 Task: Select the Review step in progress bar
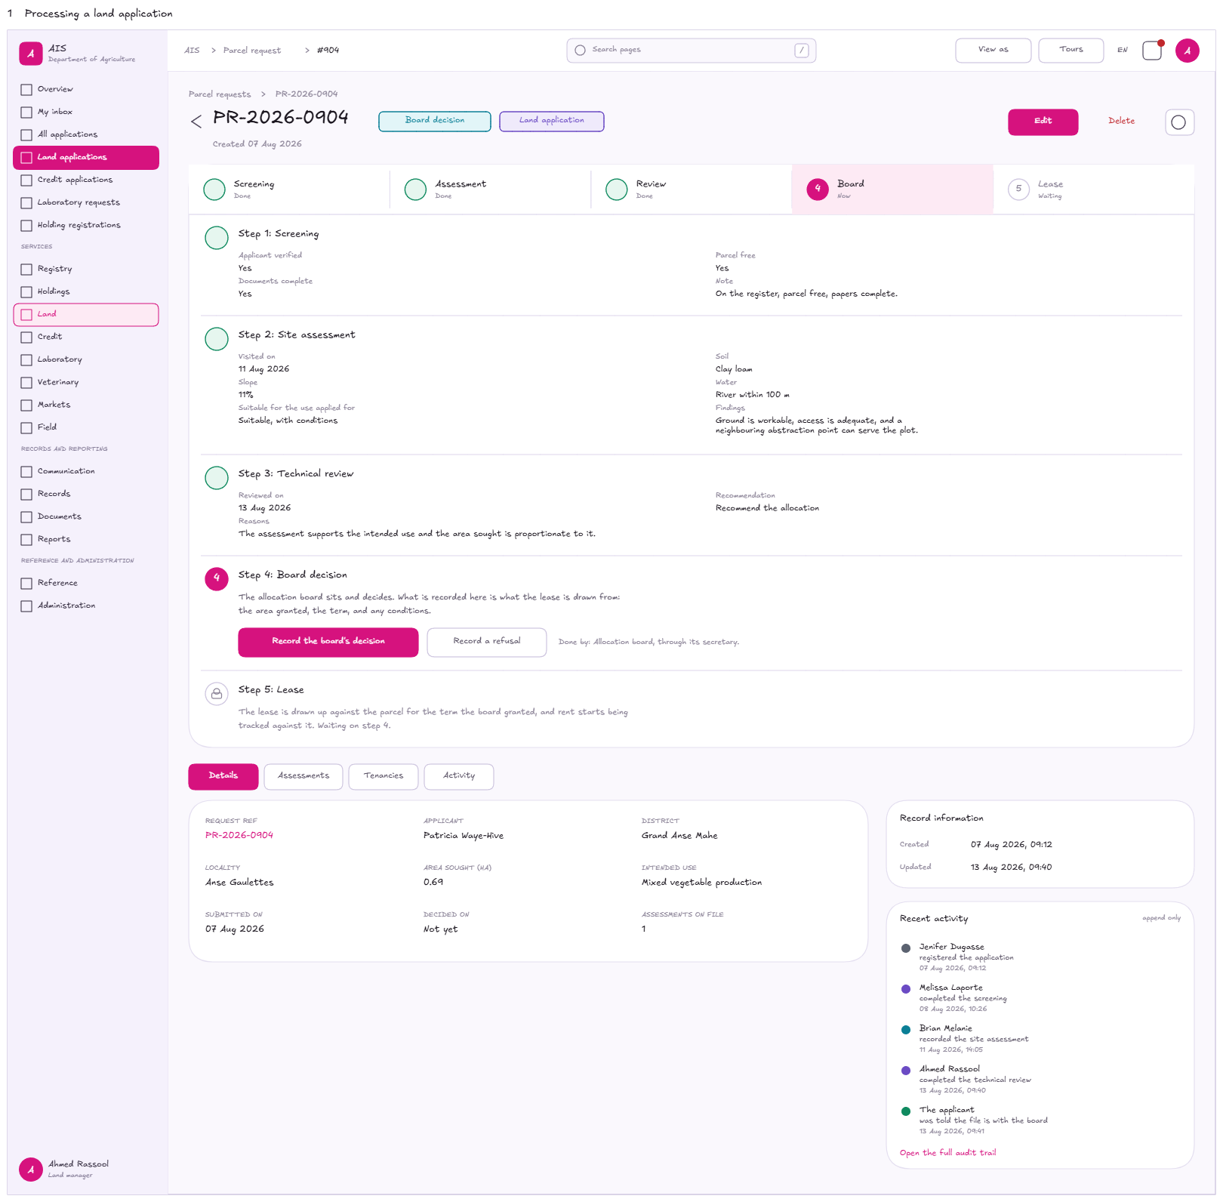pyautogui.click(x=691, y=189)
